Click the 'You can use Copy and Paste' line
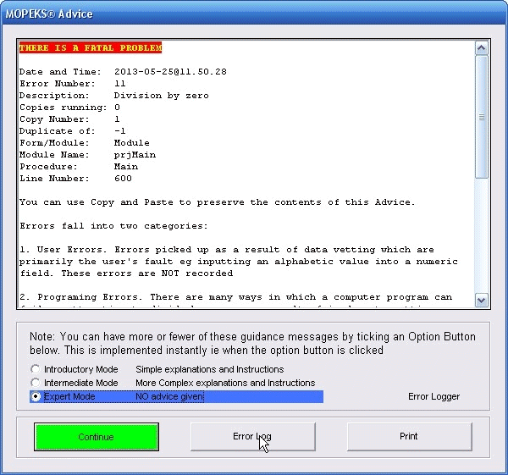The height and width of the screenshot is (475, 508). click(x=217, y=202)
